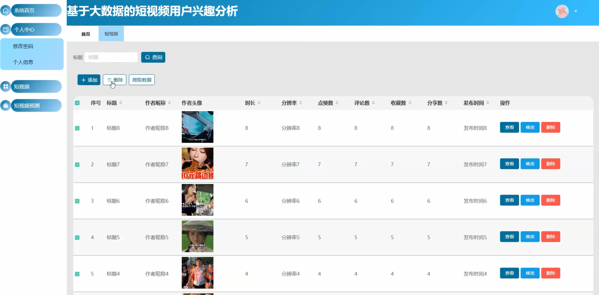Click 修改 for row 标题4
This screenshot has height=295, width=599.
coord(530,273)
